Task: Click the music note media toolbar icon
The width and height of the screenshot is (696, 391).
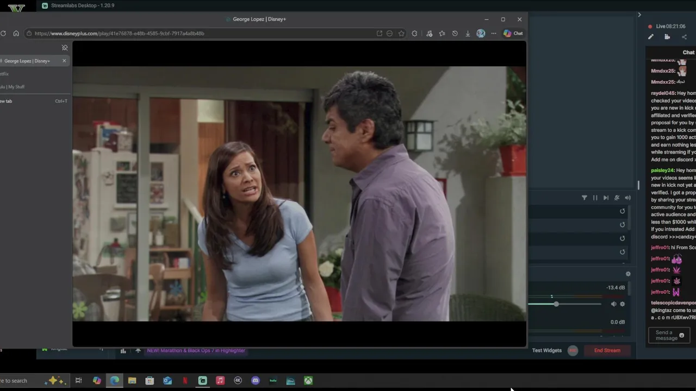Action: pos(429,33)
